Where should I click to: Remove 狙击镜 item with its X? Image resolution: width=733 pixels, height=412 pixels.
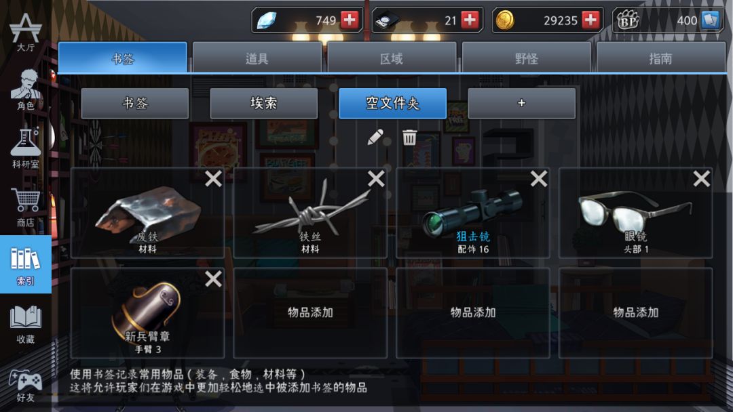point(538,179)
